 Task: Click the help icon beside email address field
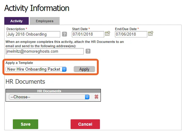(88, 51)
